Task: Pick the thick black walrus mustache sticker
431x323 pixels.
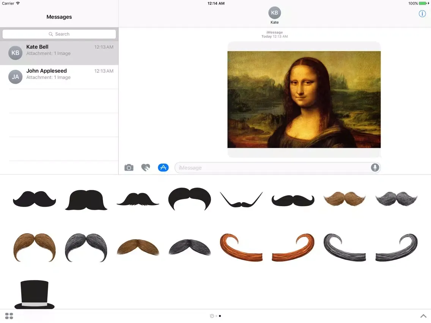Action: (86, 200)
